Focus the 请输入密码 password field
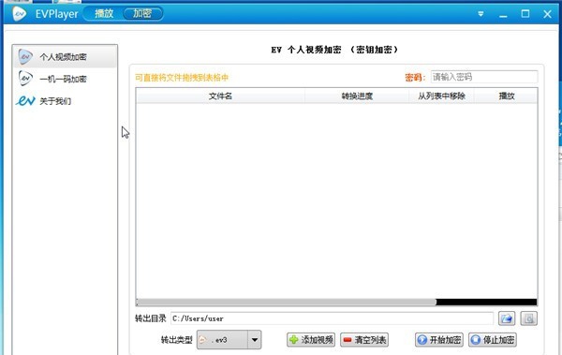The width and height of the screenshot is (562, 355). [484, 77]
